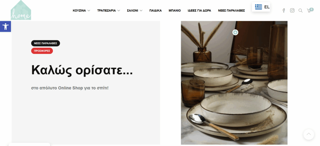
Task: Expand the ΤΡΑΠΕΖΑΡΙΑ dropdown chevron
Action: coord(118,11)
